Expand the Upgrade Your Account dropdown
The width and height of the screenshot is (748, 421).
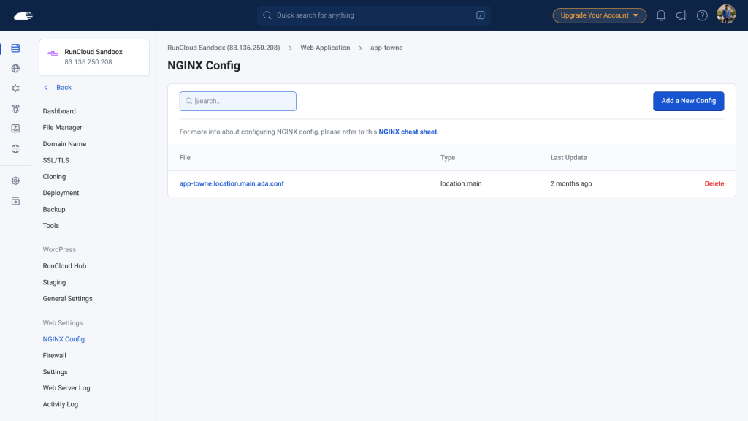[599, 15]
